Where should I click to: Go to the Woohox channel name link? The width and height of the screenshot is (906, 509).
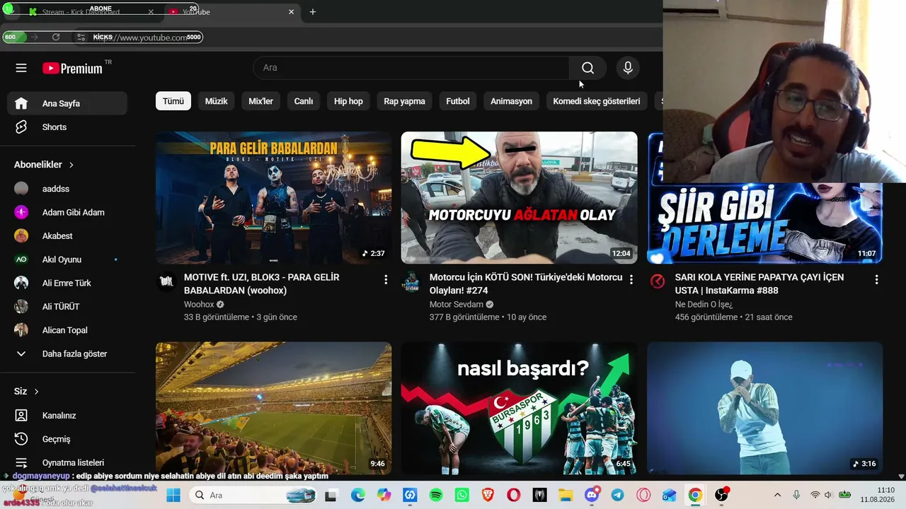point(199,305)
